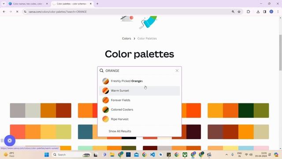Close the Color names tab

point(47,4)
